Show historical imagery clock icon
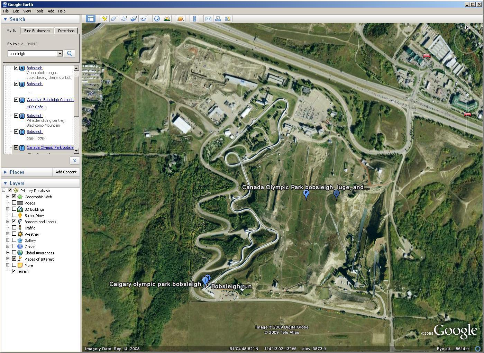This screenshot has width=484, height=353. point(157,19)
